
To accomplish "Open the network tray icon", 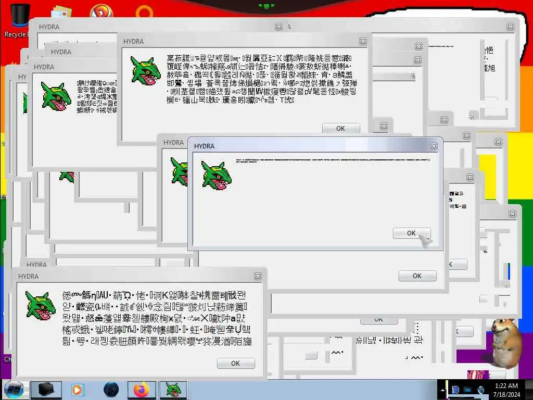I will coord(468,390).
